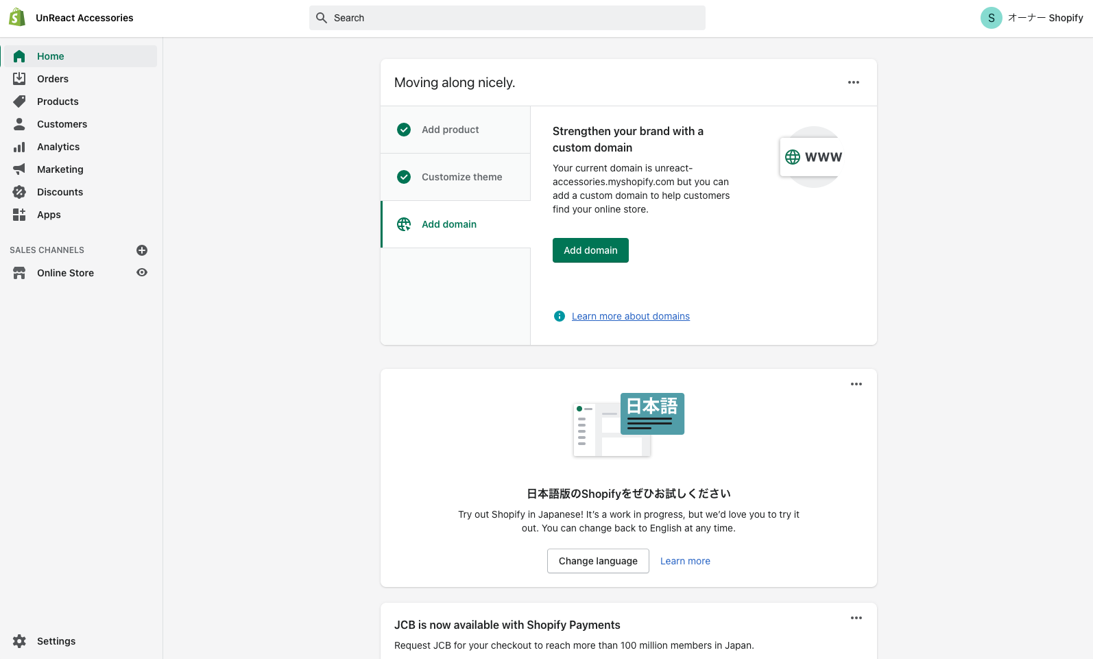Click the Settings gear icon

19,641
